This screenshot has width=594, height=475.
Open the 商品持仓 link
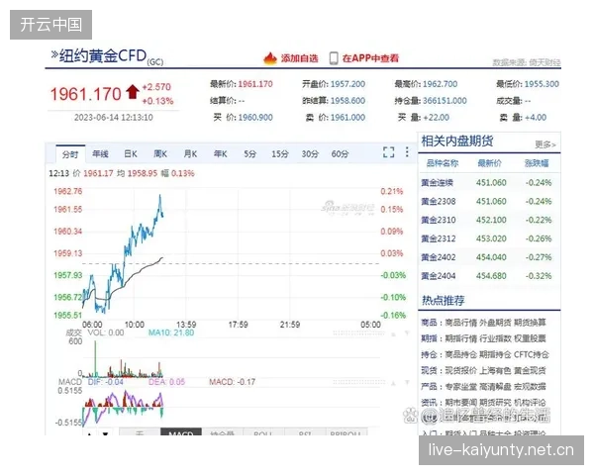coord(460,354)
